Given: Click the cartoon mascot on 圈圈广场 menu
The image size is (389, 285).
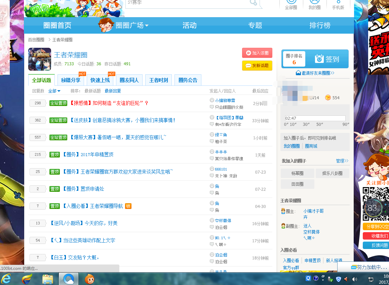Looking at the screenshot, I should tap(106, 24).
